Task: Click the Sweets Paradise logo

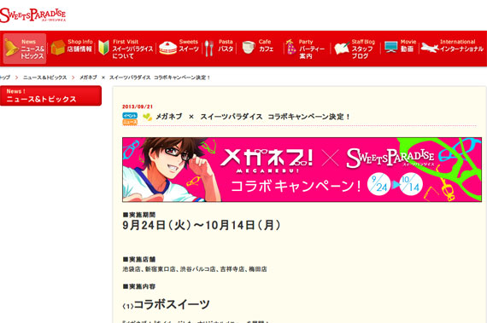Action: point(32,15)
